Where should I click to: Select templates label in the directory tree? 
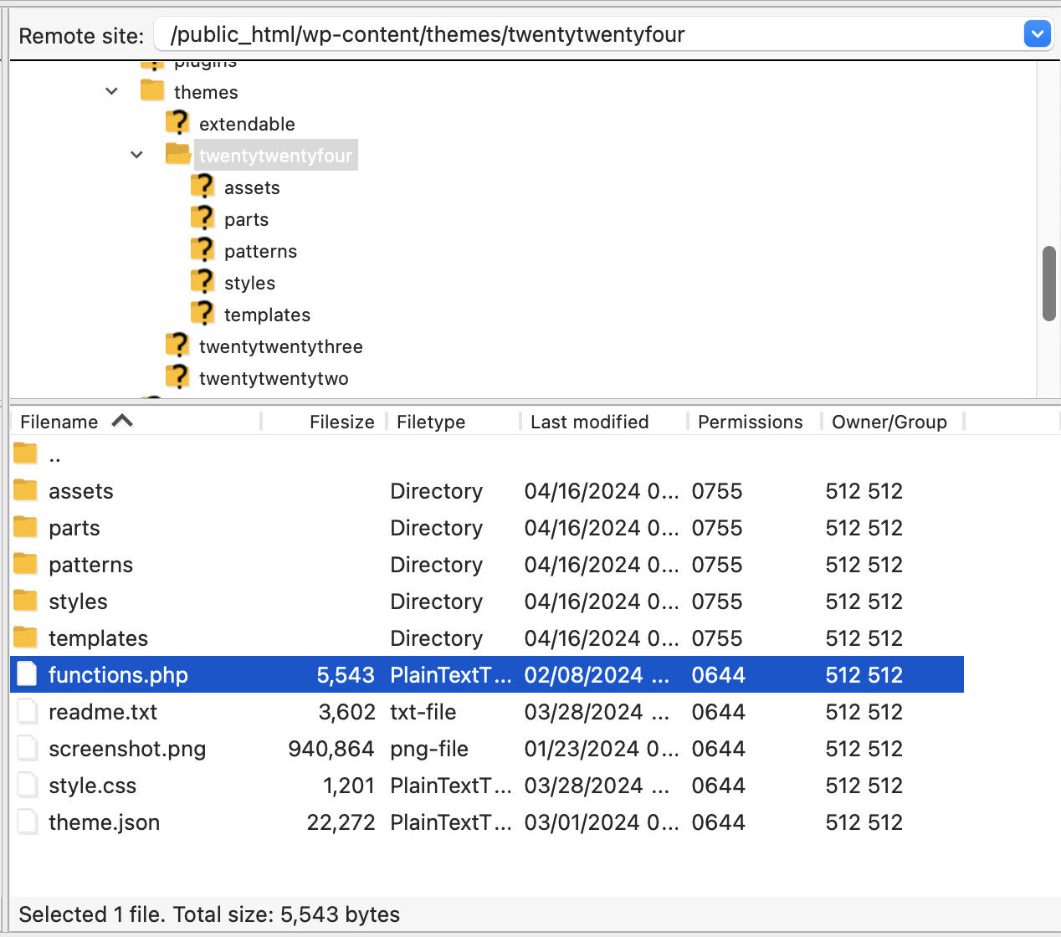click(267, 315)
